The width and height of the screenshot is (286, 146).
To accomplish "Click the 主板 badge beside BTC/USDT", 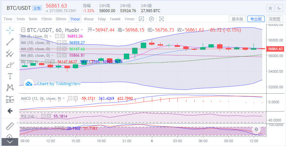I will tap(37, 8).
